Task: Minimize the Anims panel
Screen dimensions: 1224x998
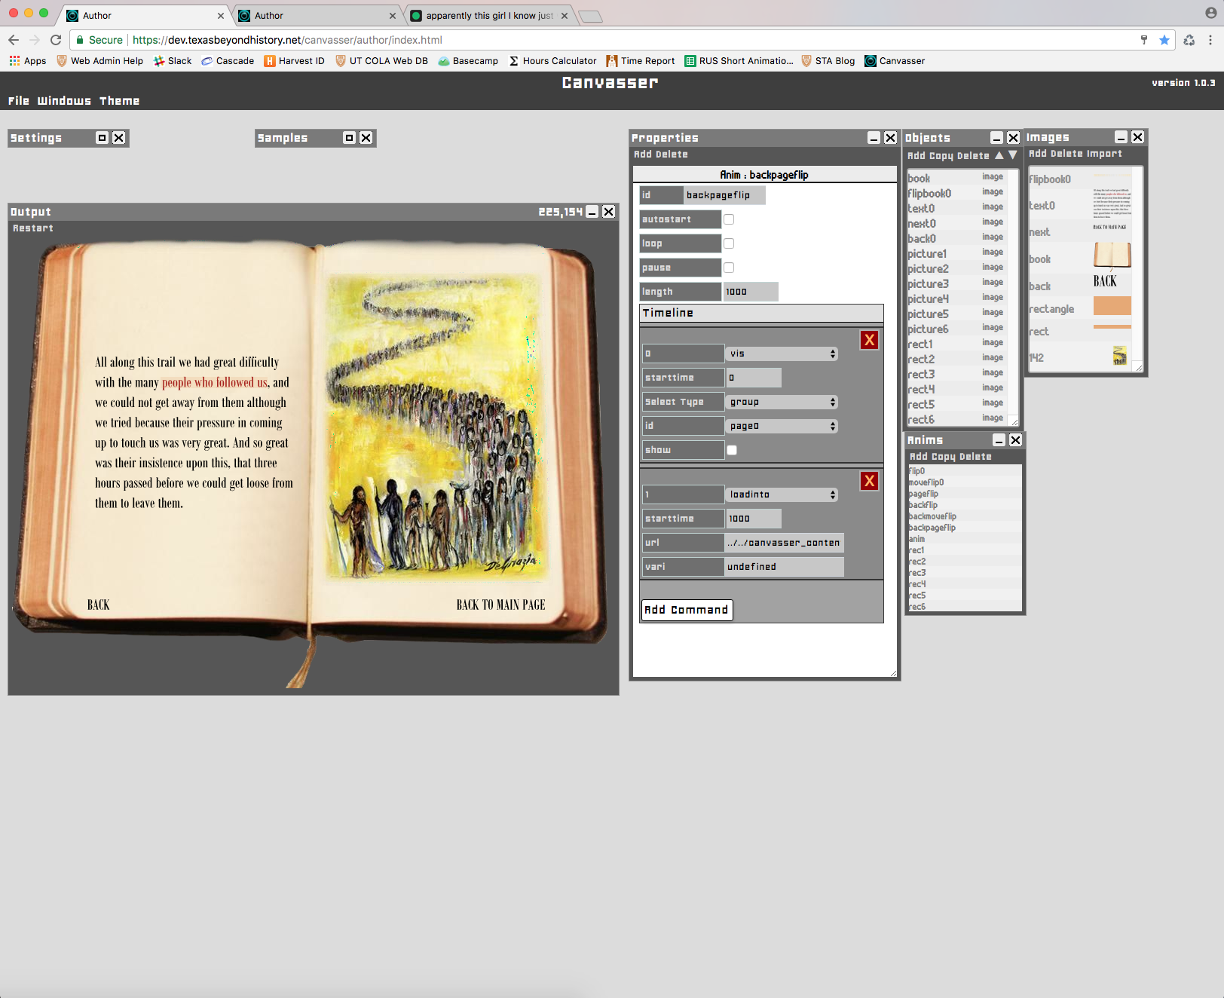Action: 999,440
